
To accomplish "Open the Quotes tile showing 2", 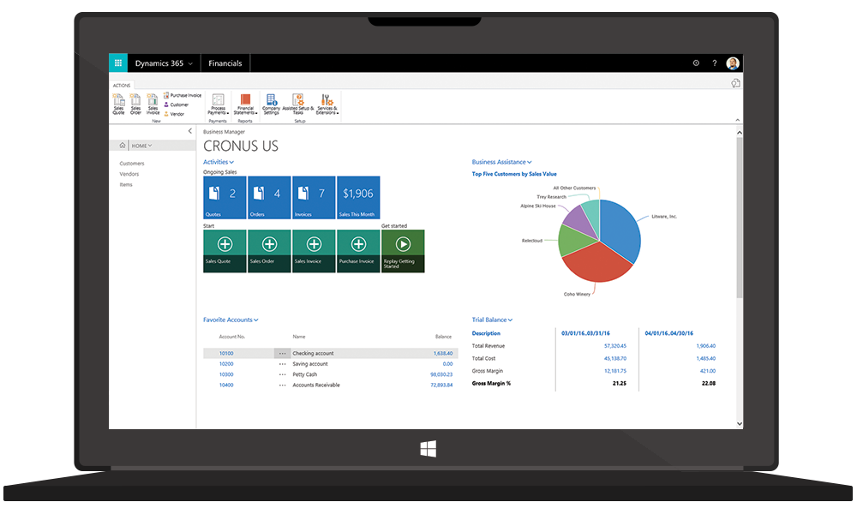I will point(225,197).
